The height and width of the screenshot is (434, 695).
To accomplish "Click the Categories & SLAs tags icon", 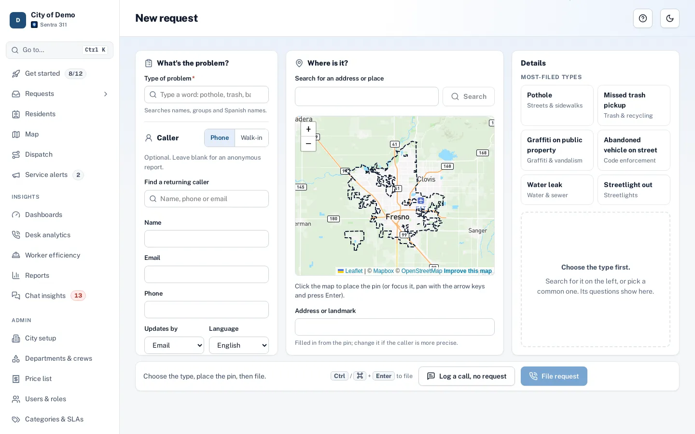I will point(16,420).
